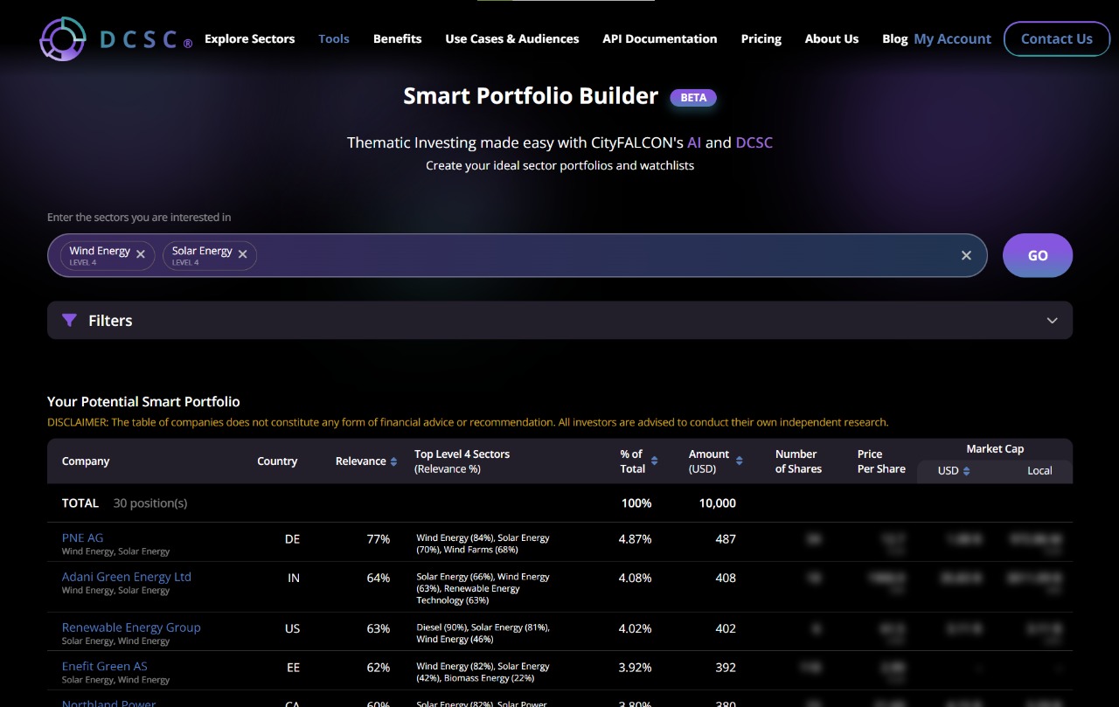Remove the Solar Energy sector tag
1119x707 pixels.
(242, 254)
